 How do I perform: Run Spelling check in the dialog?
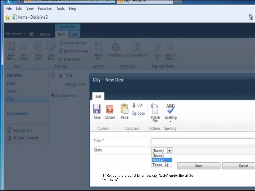170,111
